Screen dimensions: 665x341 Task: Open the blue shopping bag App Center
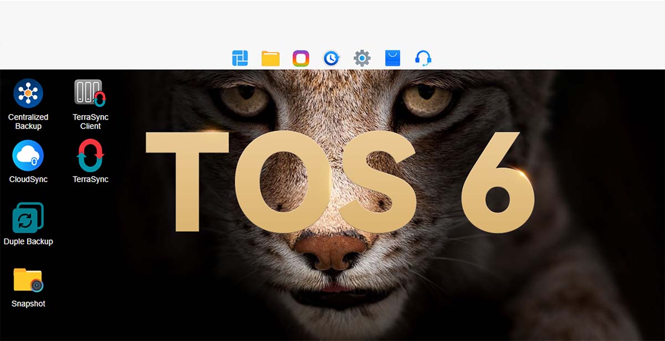click(x=392, y=58)
